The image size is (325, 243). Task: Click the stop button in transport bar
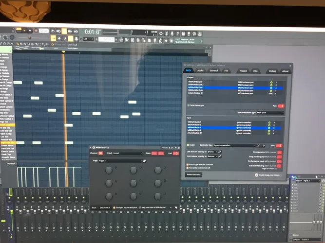(x=30, y=31)
